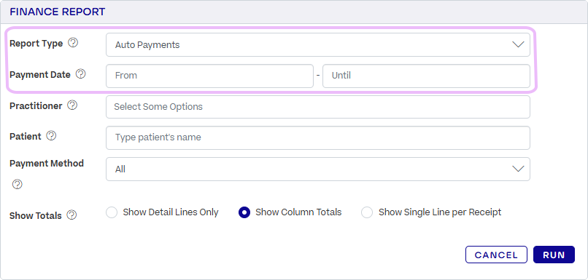The height and width of the screenshot is (280, 588).
Task: Click the help icon beside Show Totals
Action: pyautogui.click(x=71, y=215)
